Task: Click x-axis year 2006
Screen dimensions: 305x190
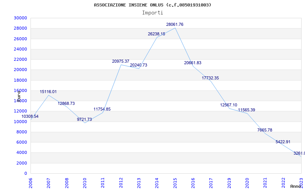Action: [30, 183]
